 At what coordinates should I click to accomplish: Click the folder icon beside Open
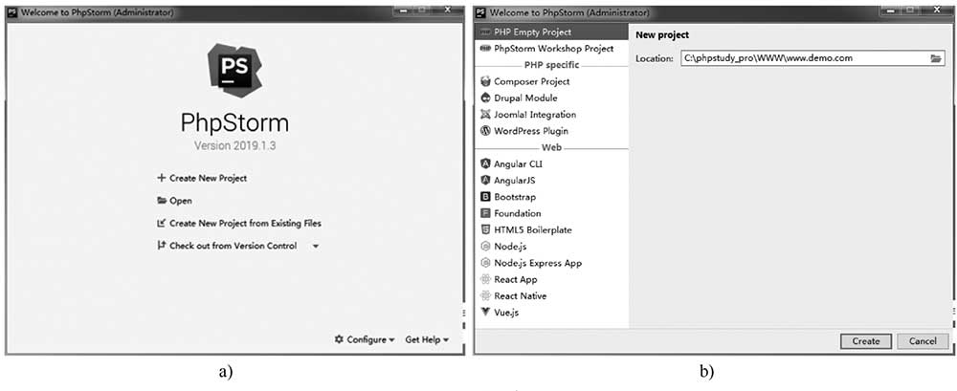162,201
